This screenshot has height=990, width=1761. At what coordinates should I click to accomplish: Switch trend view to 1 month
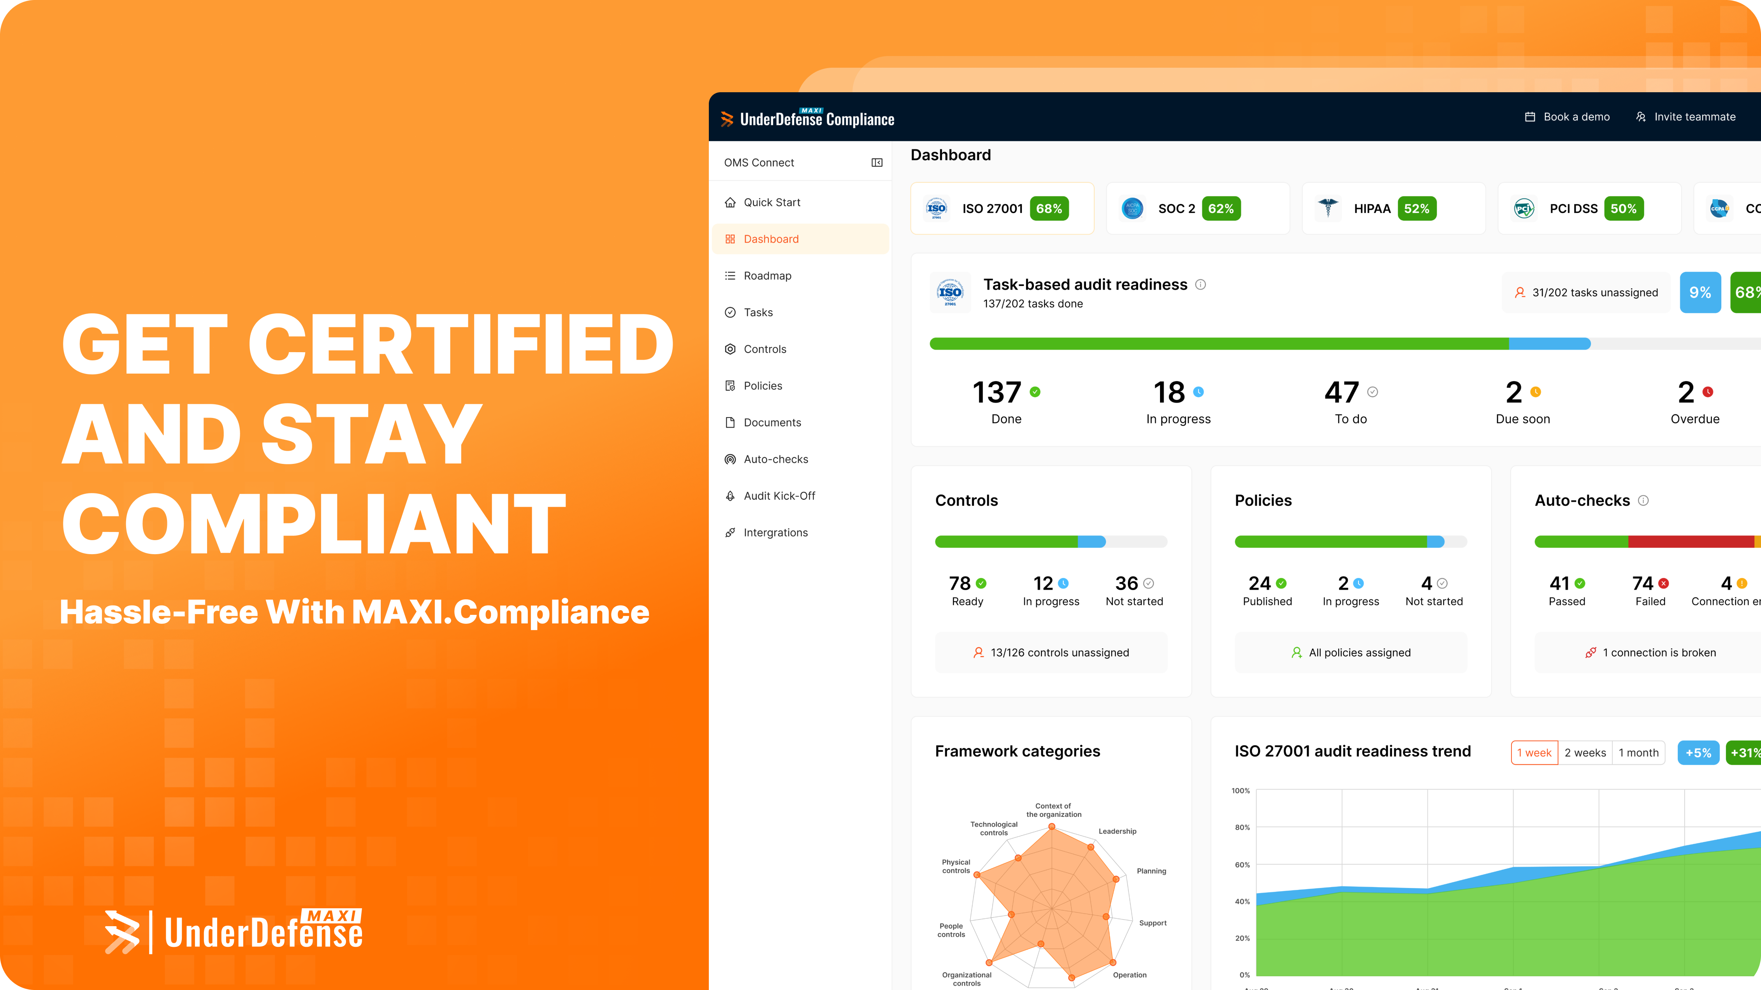[x=1639, y=752]
